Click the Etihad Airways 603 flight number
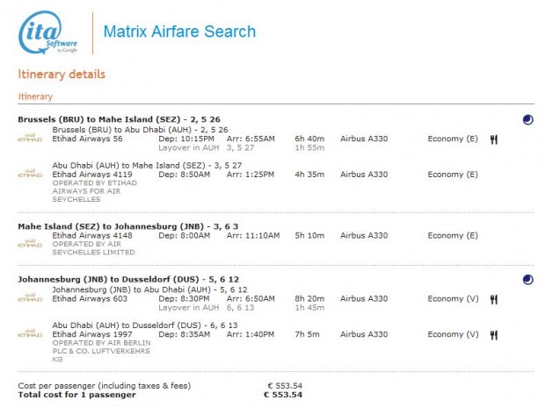The width and height of the screenshot is (545, 407). (90, 299)
